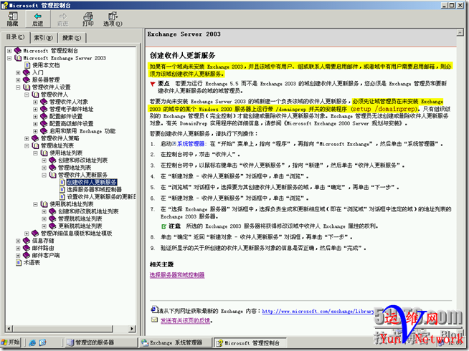Click the 使用地址列表 open book icon
The image size is (469, 351).
tap(44, 153)
